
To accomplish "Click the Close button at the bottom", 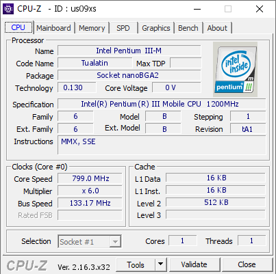I will 247,264.
